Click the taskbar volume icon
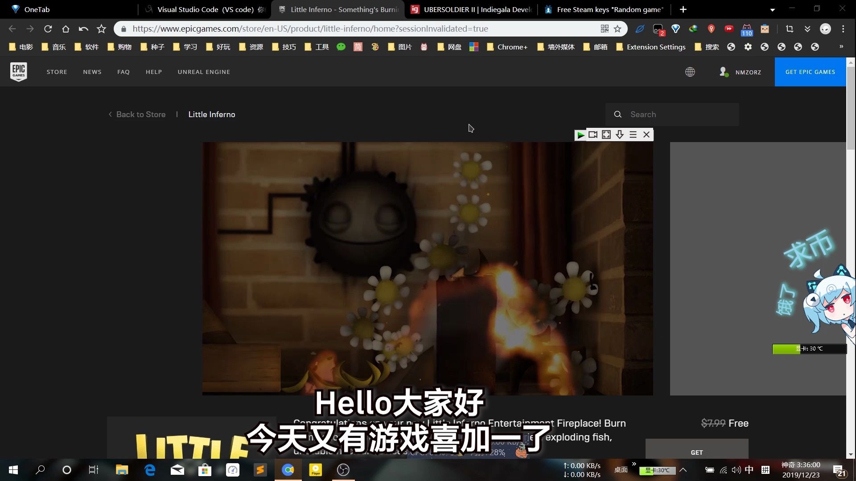856x481 pixels. click(x=736, y=470)
